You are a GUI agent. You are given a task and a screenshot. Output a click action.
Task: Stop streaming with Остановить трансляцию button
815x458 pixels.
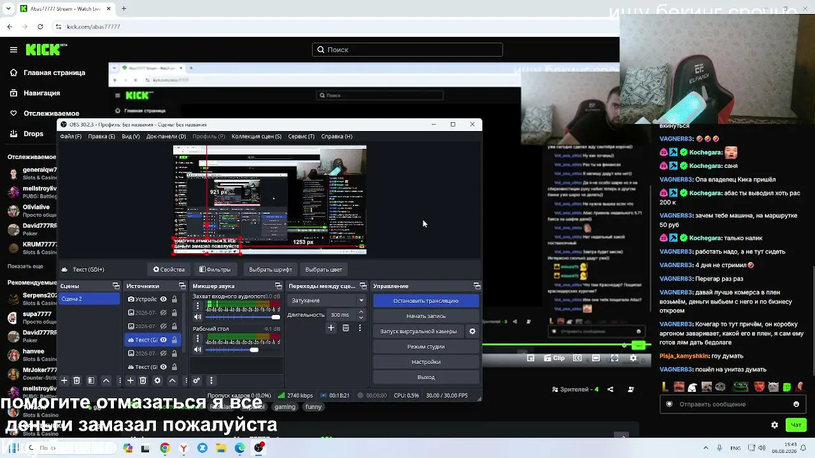[426, 301]
